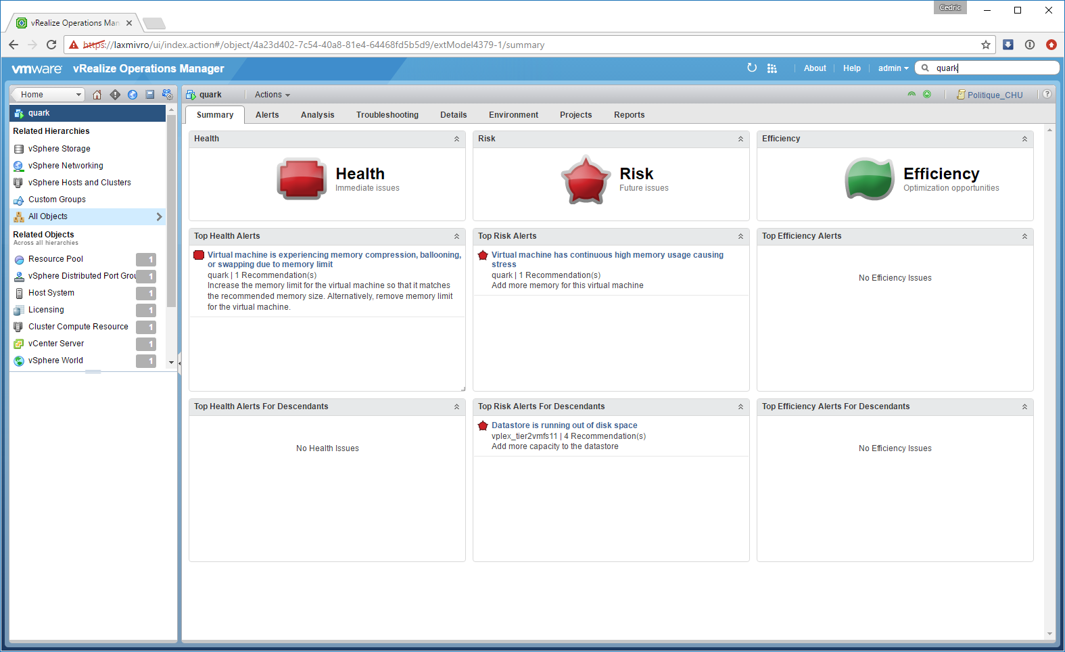Select Resource Pool related object
Screen dimensions: 1065x652
[55, 259]
